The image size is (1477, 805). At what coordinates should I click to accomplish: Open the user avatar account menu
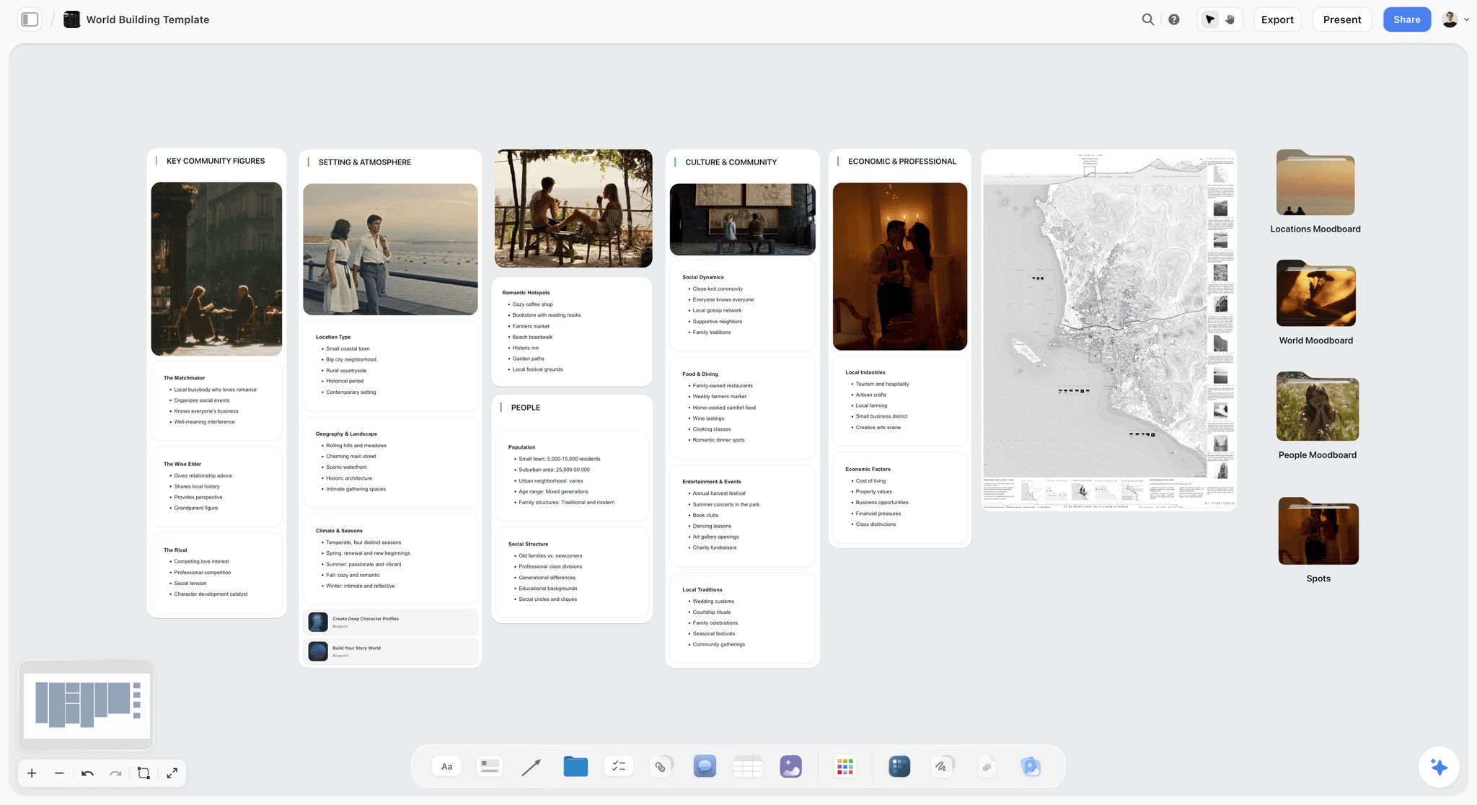[1455, 19]
